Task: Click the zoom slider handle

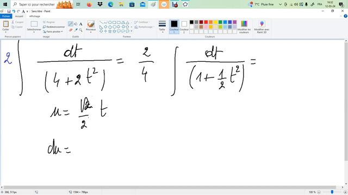Action: pyautogui.click(x=332, y=192)
